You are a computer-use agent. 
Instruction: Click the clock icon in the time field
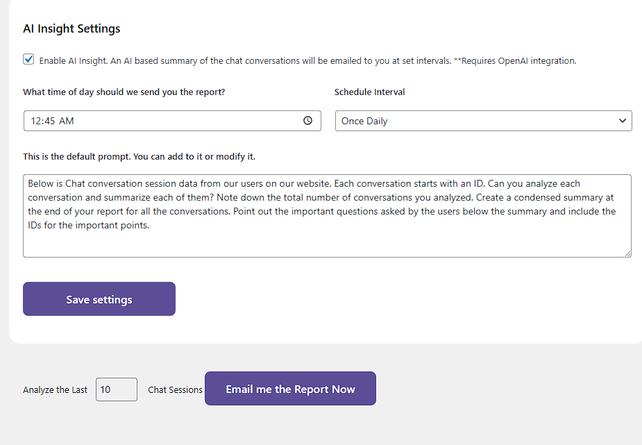307,121
